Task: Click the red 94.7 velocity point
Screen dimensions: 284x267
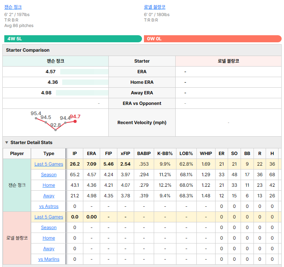Action: (x=75, y=121)
